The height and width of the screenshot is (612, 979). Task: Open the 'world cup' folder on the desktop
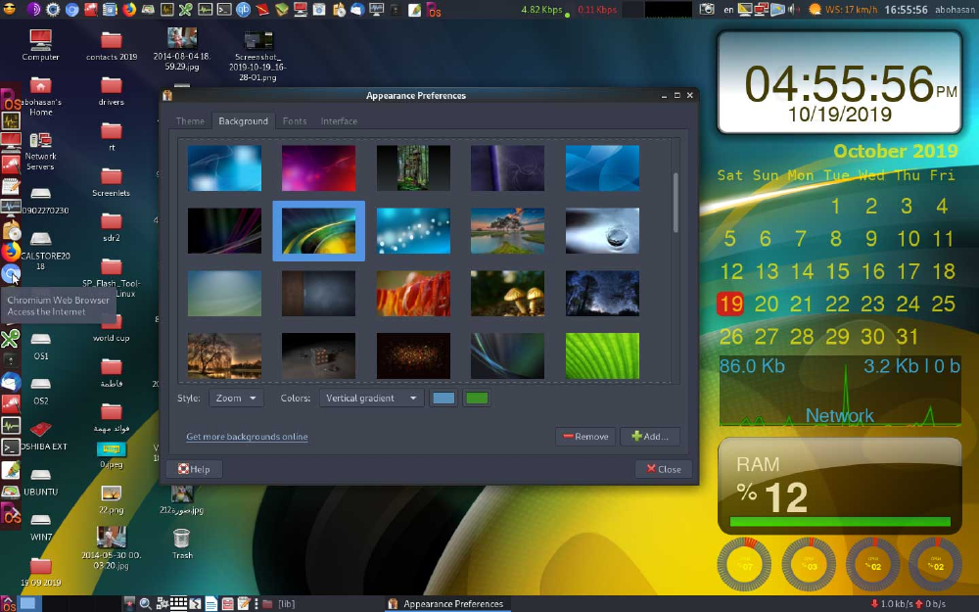tap(112, 328)
